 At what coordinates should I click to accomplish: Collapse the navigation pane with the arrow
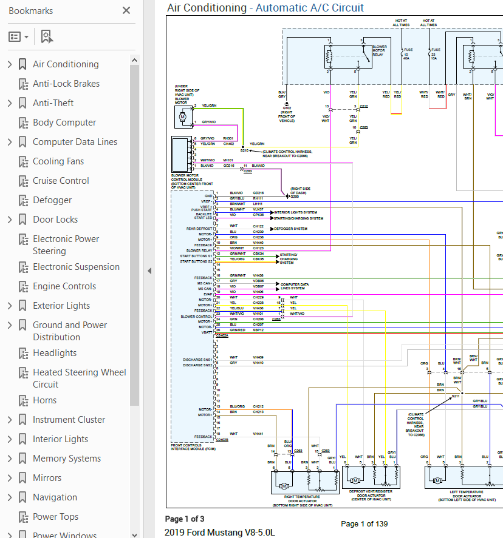click(149, 271)
